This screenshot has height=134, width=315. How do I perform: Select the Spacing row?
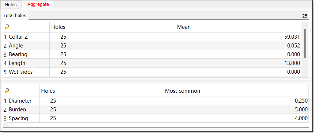pyautogui.click(x=156, y=118)
